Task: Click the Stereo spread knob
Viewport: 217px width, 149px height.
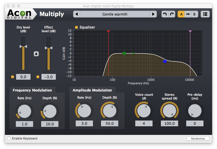Action: coord(170,111)
